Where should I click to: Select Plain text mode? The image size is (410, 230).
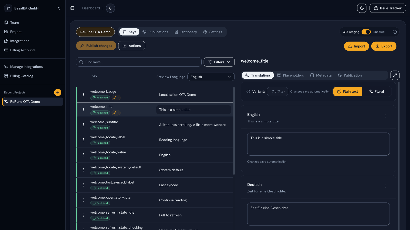tap(347, 91)
